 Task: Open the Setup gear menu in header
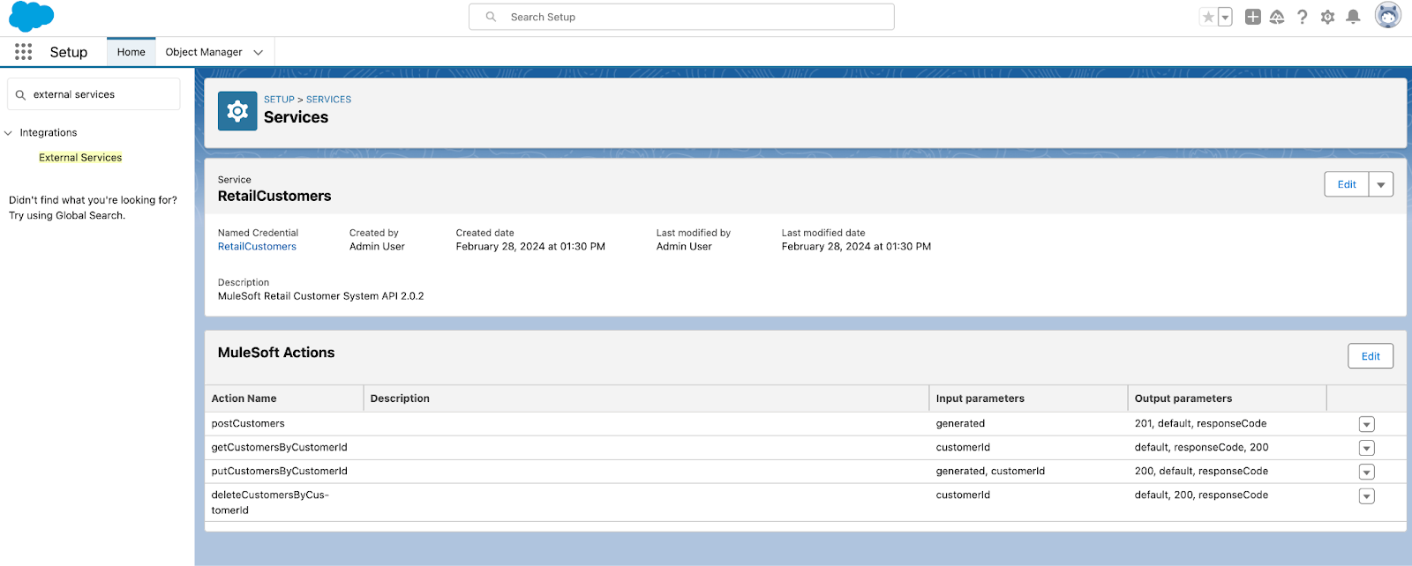coord(1327,17)
